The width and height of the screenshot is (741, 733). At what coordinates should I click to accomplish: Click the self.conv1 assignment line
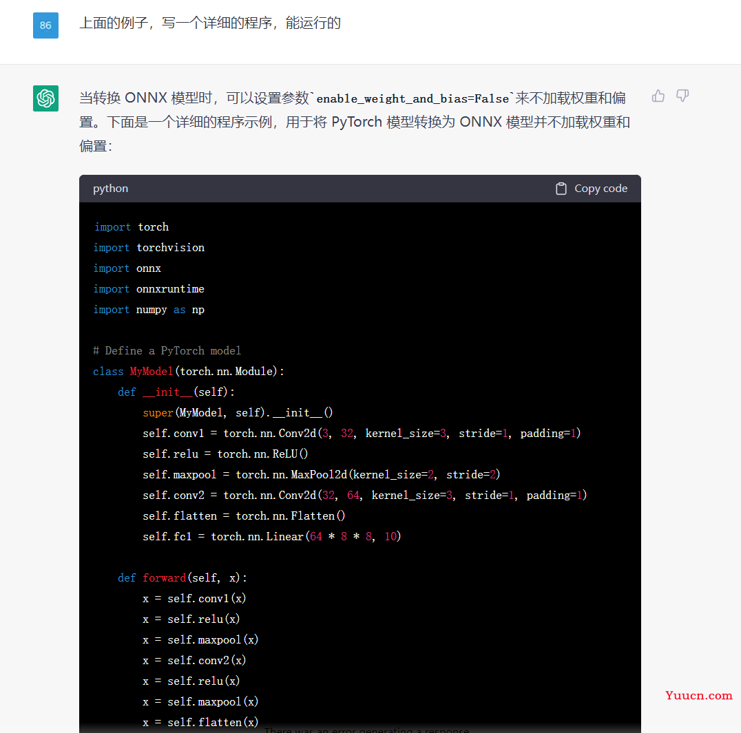(x=362, y=433)
